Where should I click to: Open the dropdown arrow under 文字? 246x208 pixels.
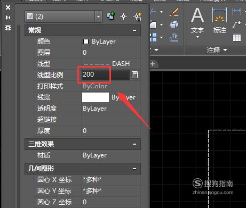coord(197,37)
